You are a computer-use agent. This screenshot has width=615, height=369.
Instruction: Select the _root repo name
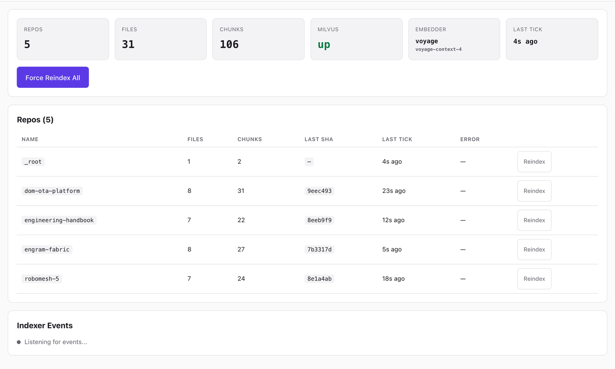(x=33, y=162)
